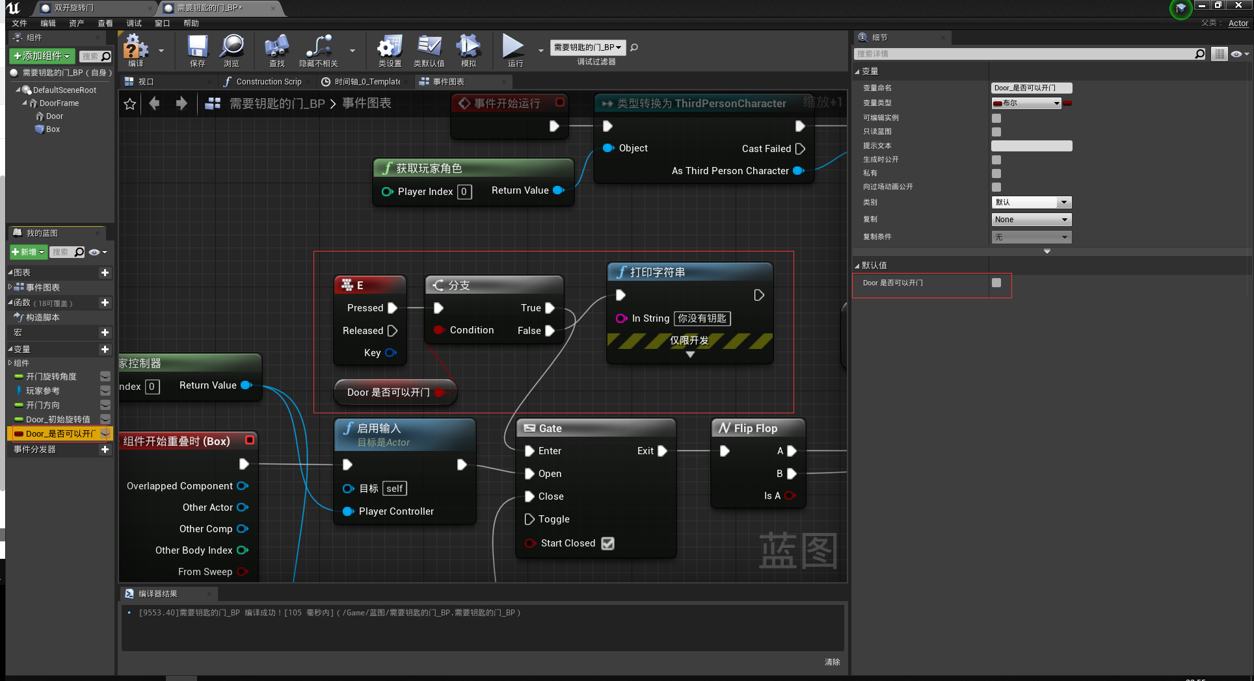The width and height of the screenshot is (1254, 681).
Task: Click 事件图表 in the breadcrumb
Action: (367, 103)
